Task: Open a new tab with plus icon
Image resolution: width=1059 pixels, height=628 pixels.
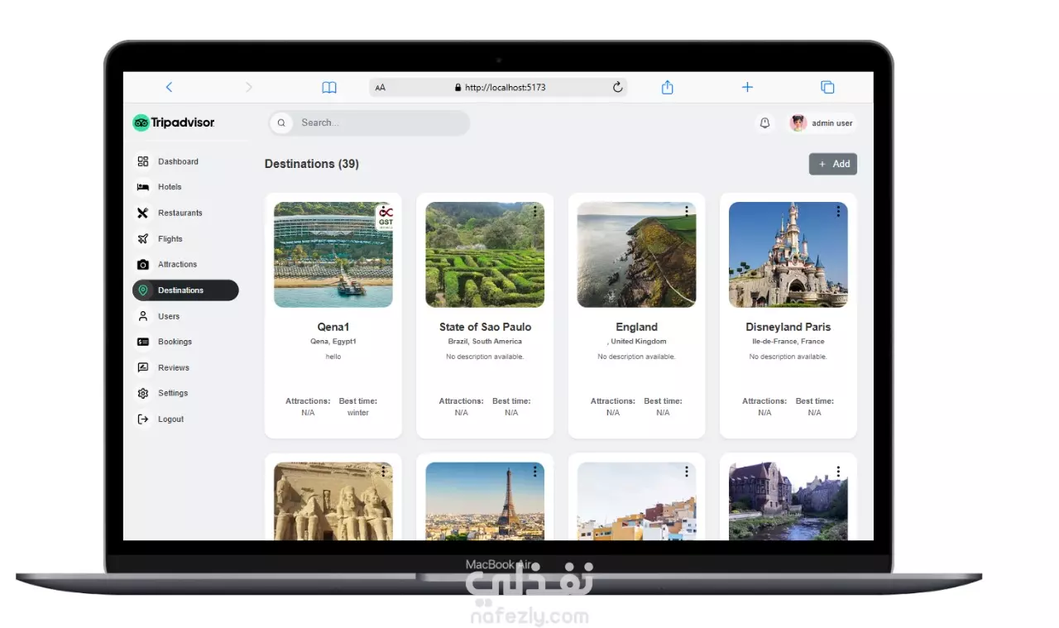Action: 747,87
